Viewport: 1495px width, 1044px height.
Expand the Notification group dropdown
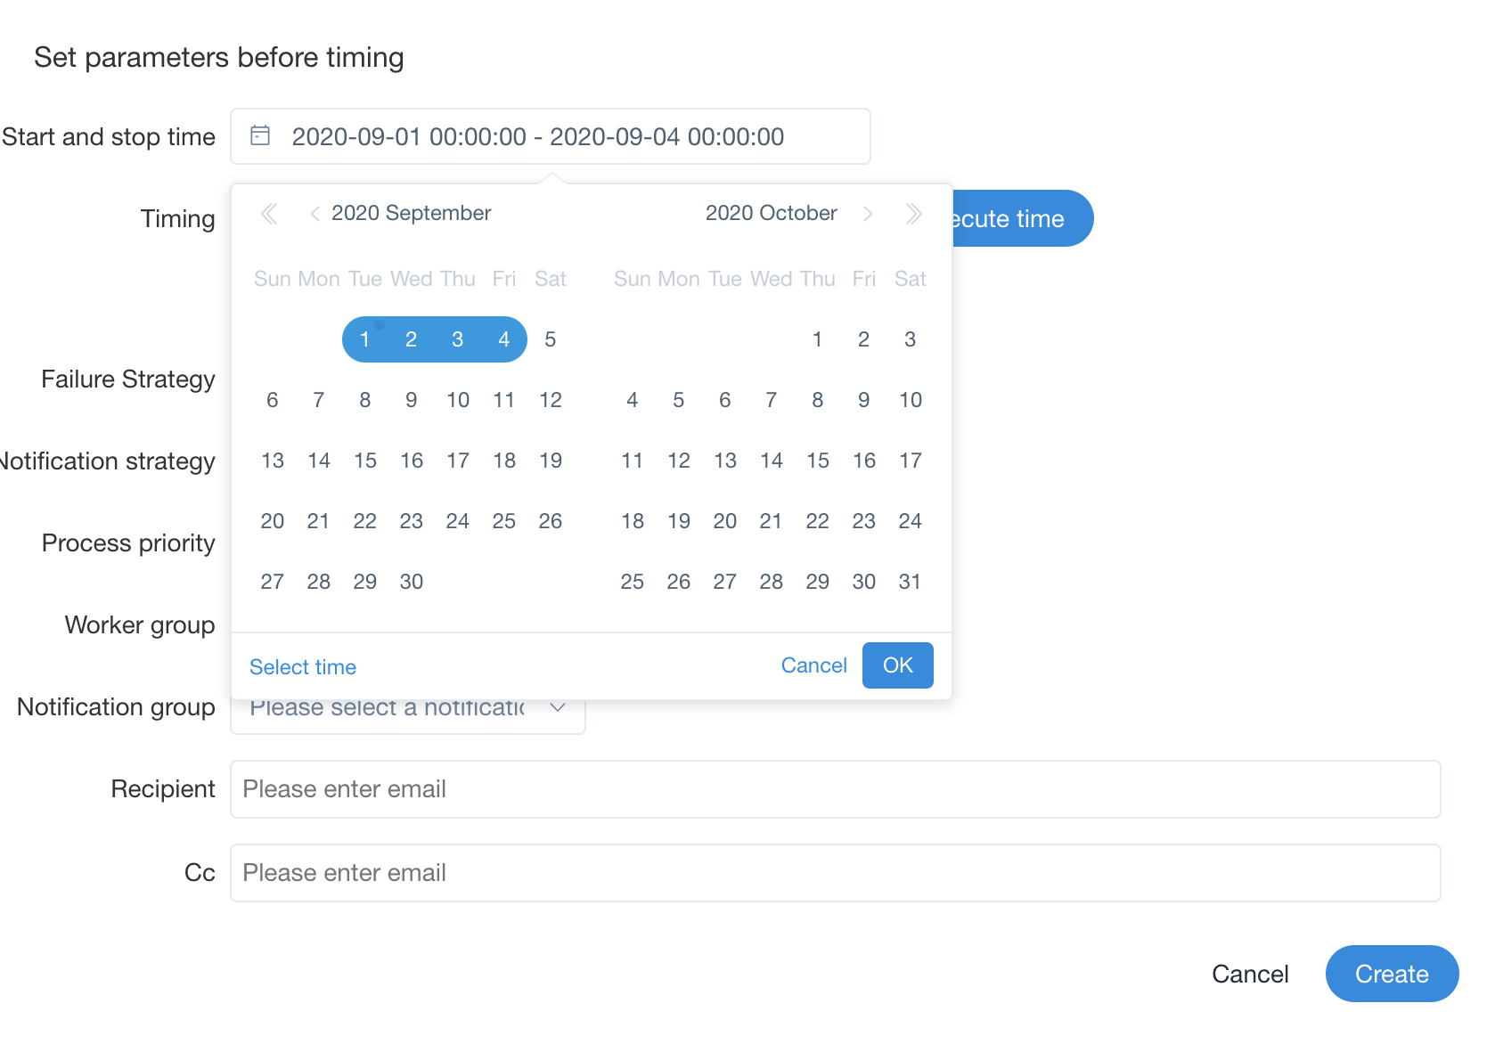tap(558, 709)
